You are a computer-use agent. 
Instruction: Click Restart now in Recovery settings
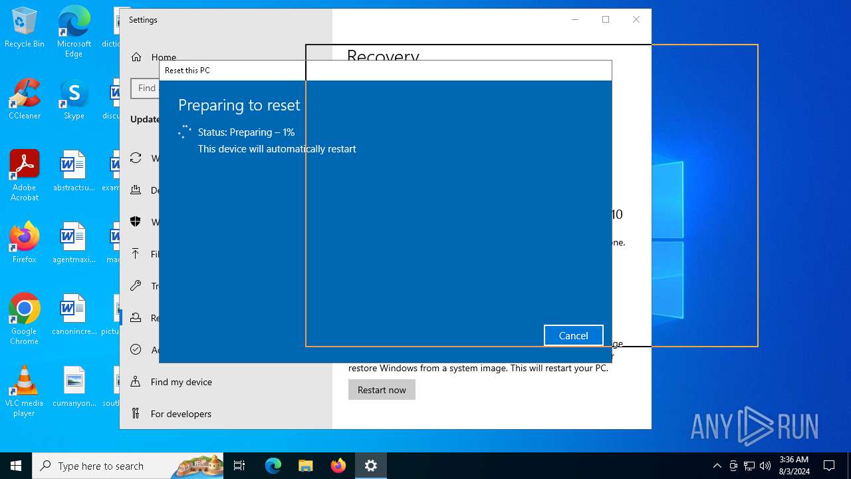pos(382,390)
